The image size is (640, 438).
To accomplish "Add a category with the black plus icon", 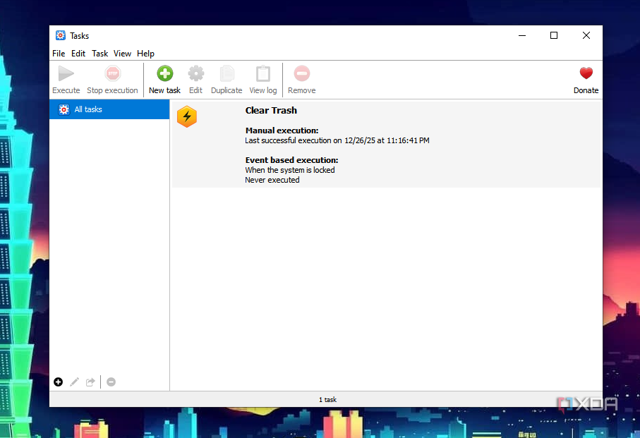I will coord(58,382).
